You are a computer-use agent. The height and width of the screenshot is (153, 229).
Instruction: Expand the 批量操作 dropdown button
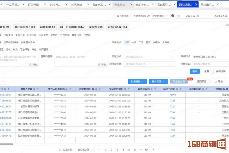coord(137,81)
